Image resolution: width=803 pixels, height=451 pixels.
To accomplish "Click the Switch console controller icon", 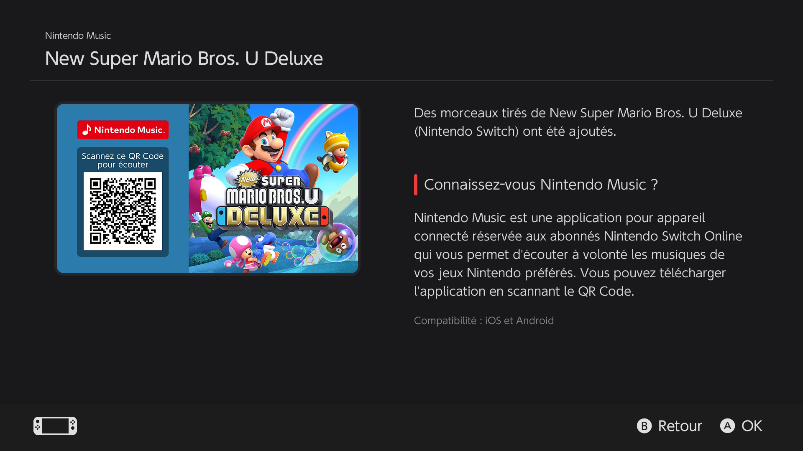I will tap(55, 426).
